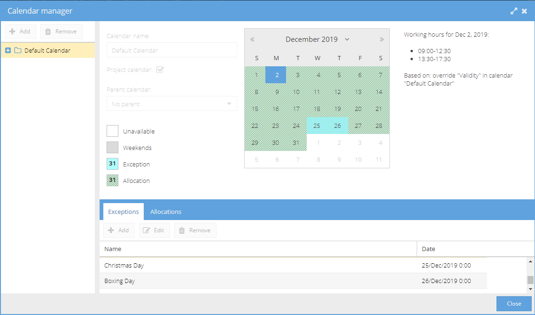535x315 pixels.
Task: Go to previous month with left arrow
Action: 252,39
